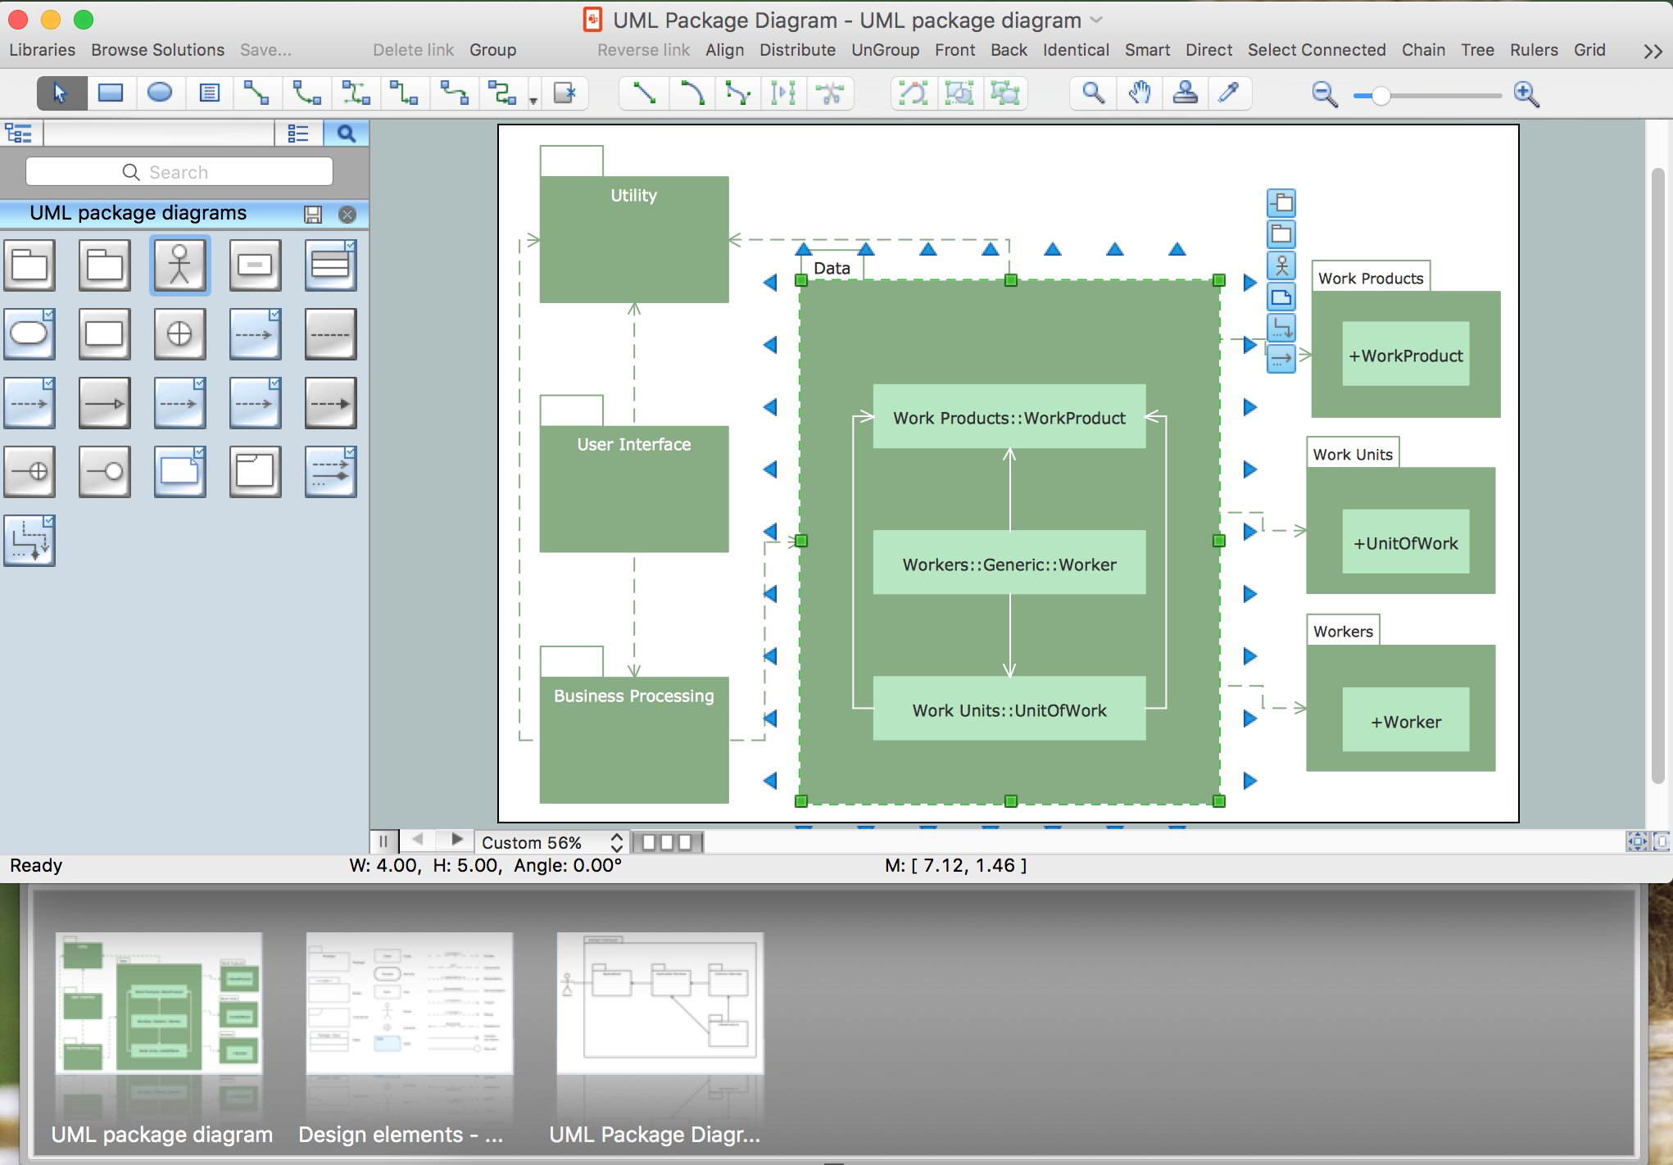The image size is (1673, 1165).
Task: Pick the actor stick-figure shape in library
Action: (x=180, y=265)
